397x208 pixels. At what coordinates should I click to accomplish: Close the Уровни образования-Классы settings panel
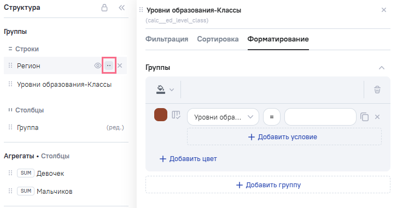[x=384, y=10]
